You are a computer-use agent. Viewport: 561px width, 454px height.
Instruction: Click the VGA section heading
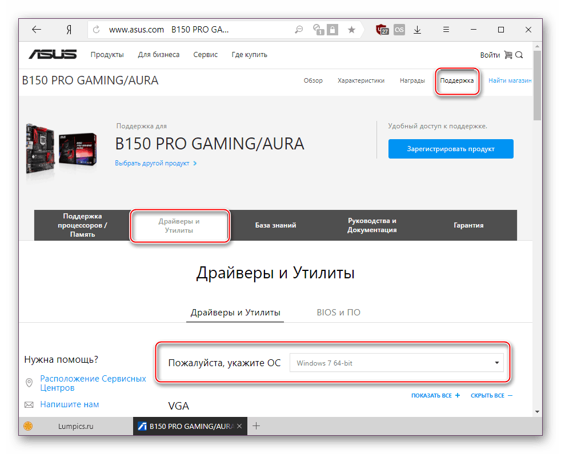point(179,406)
